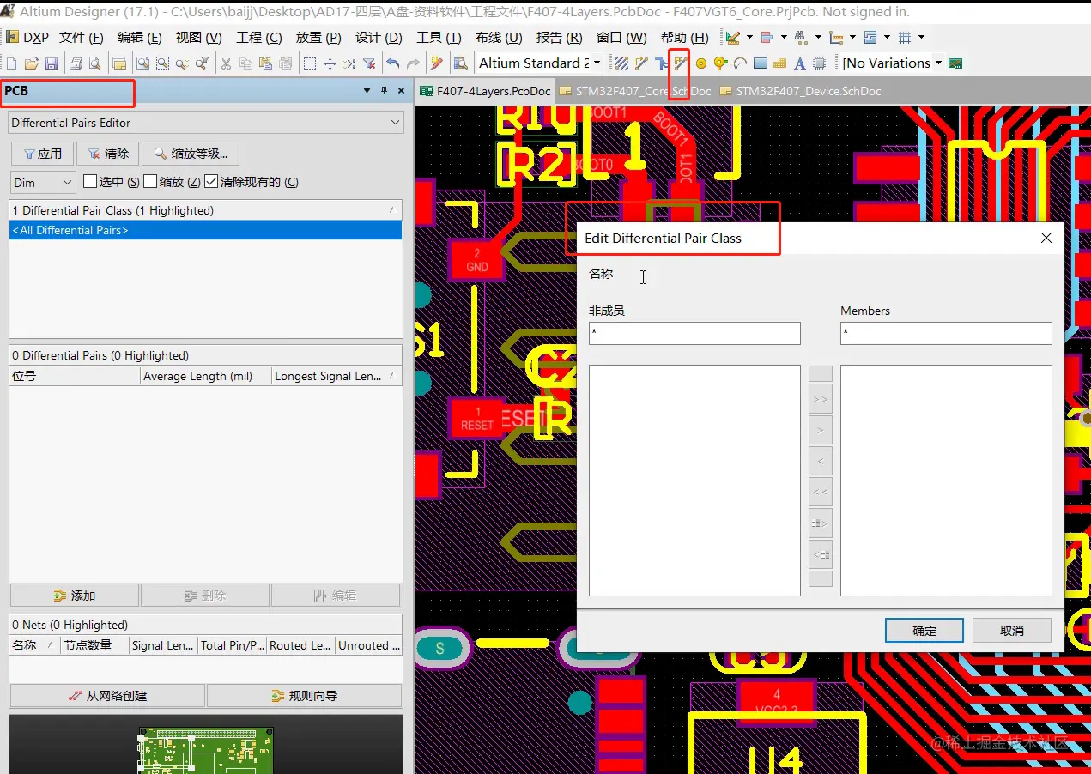Clear the current filter icon
1091x774 pixels.
pos(368,63)
